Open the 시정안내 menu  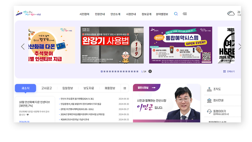131,14
